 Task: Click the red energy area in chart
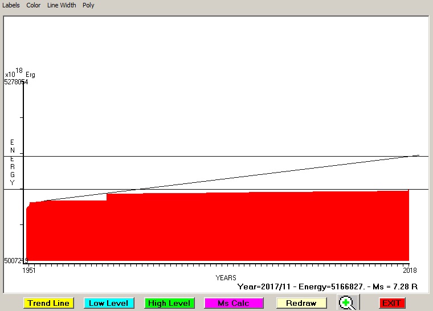(x=217, y=228)
